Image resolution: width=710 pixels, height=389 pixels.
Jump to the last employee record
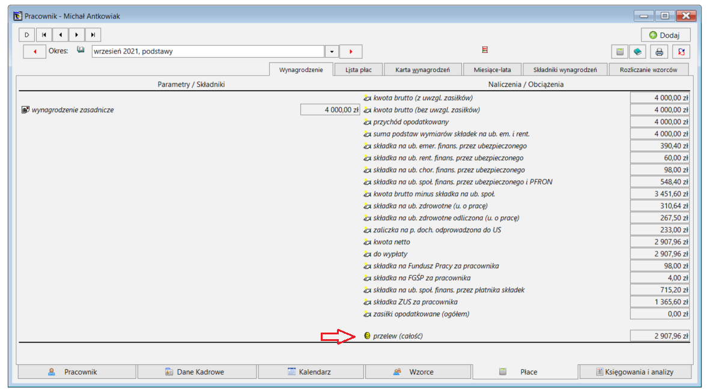(93, 35)
